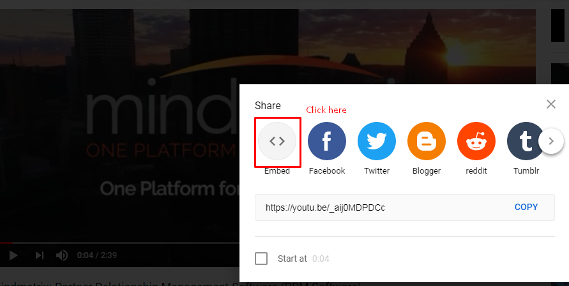Choose the Tumblr share icon
This screenshot has height=286, width=569.
[525, 141]
